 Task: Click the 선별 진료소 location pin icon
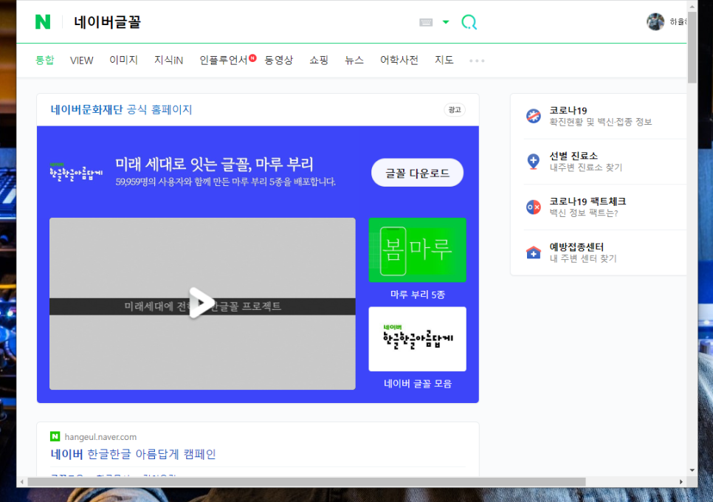(534, 162)
